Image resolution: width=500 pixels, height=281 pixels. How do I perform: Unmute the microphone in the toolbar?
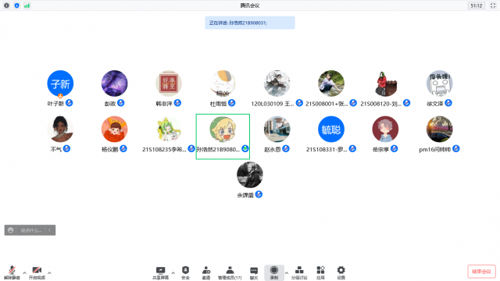pos(12,272)
